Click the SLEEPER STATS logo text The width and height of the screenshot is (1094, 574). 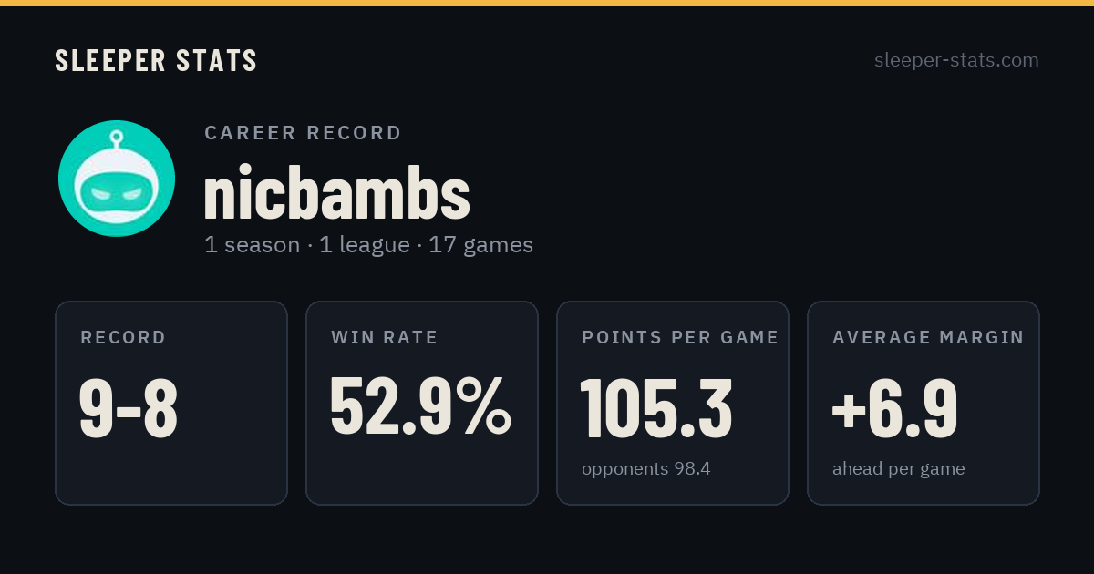pos(156,60)
